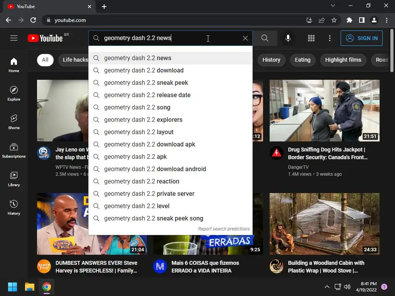Choose suggestion 'geometry dash 2.2 news'

click(170, 58)
